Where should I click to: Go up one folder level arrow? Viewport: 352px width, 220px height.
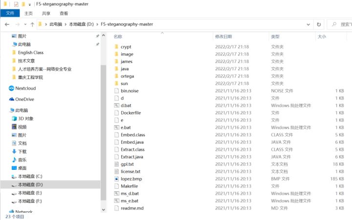[x=32, y=24]
